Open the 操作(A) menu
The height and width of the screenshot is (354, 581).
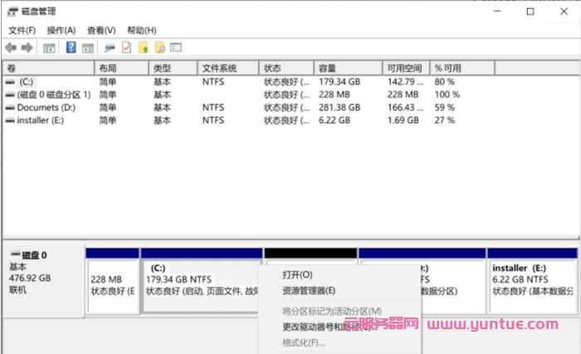pyautogui.click(x=61, y=30)
